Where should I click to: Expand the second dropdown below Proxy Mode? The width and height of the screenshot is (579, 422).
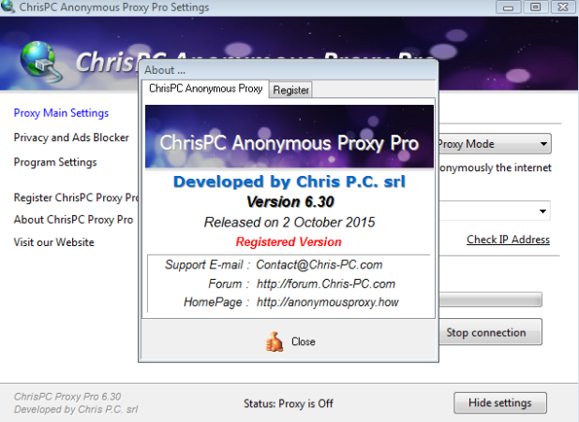(x=542, y=211)
